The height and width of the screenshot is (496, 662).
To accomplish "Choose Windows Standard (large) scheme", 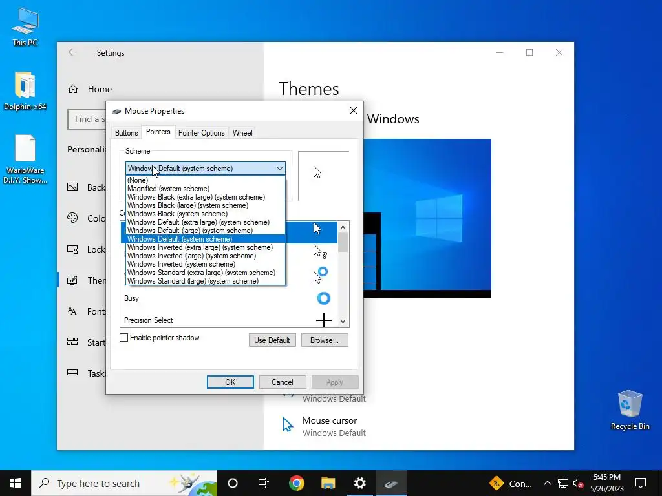I will click(206, 281).
